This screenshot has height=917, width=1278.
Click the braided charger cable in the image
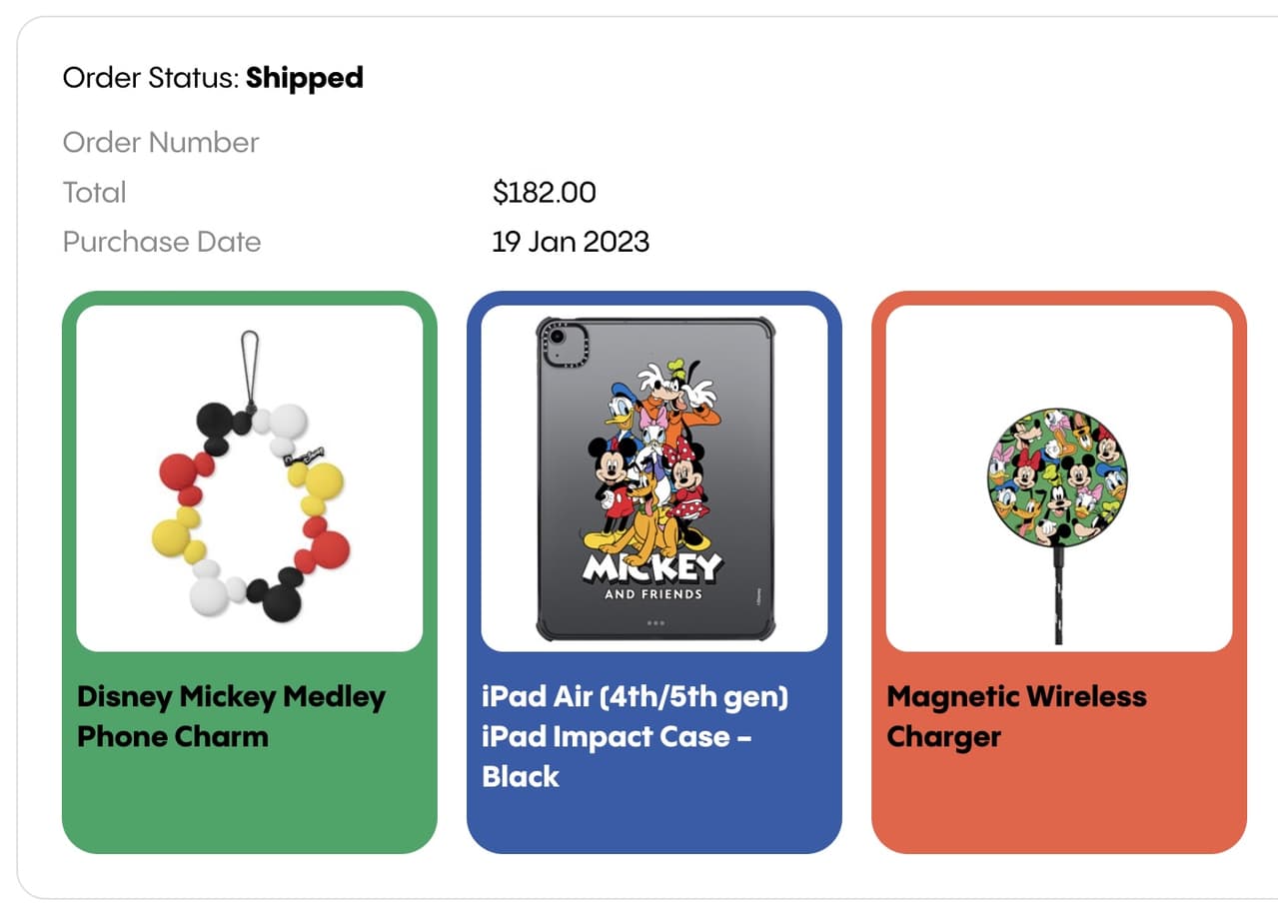(1058, 594)
